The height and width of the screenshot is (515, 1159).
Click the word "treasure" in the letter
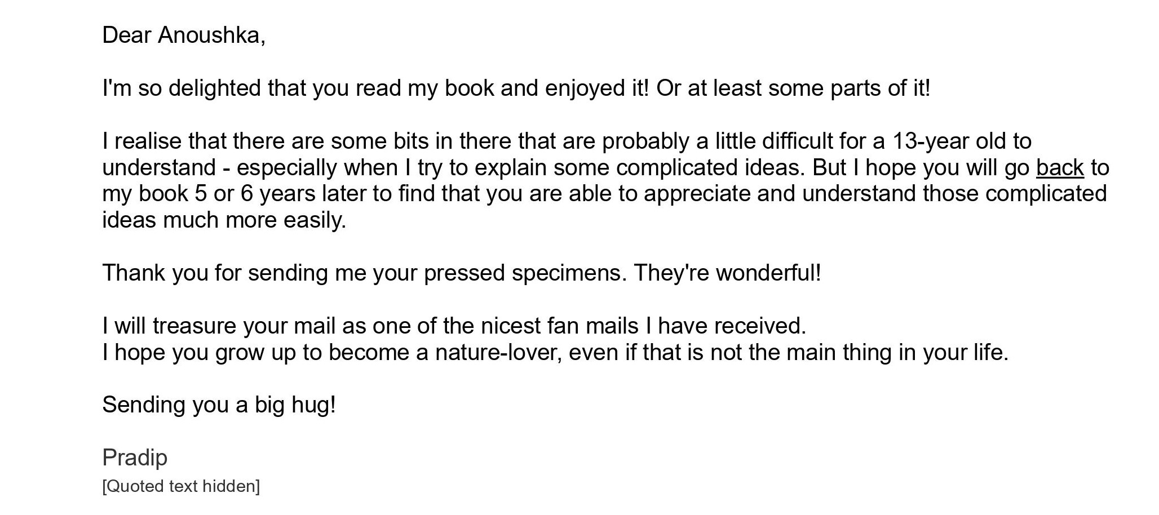[194, 326]
